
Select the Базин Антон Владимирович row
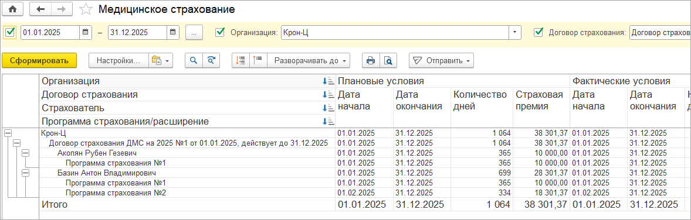(x=187, y=173)
